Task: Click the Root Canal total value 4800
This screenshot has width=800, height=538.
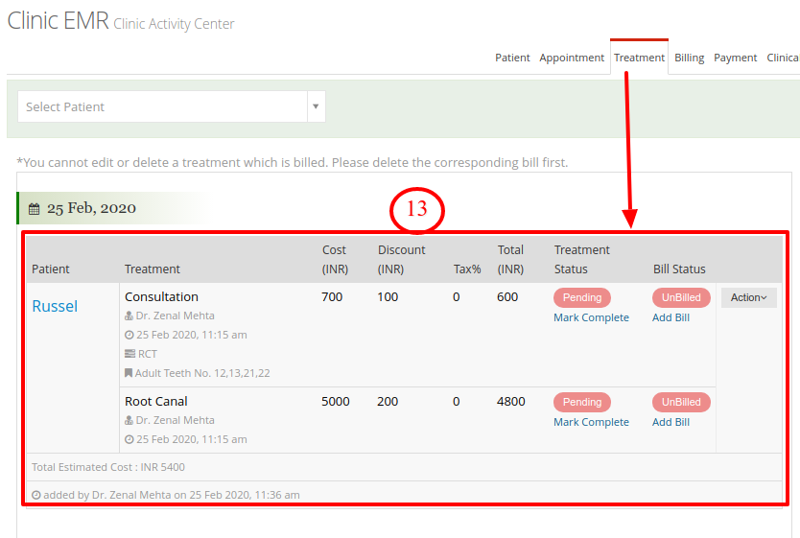Action: coord(510,401)
